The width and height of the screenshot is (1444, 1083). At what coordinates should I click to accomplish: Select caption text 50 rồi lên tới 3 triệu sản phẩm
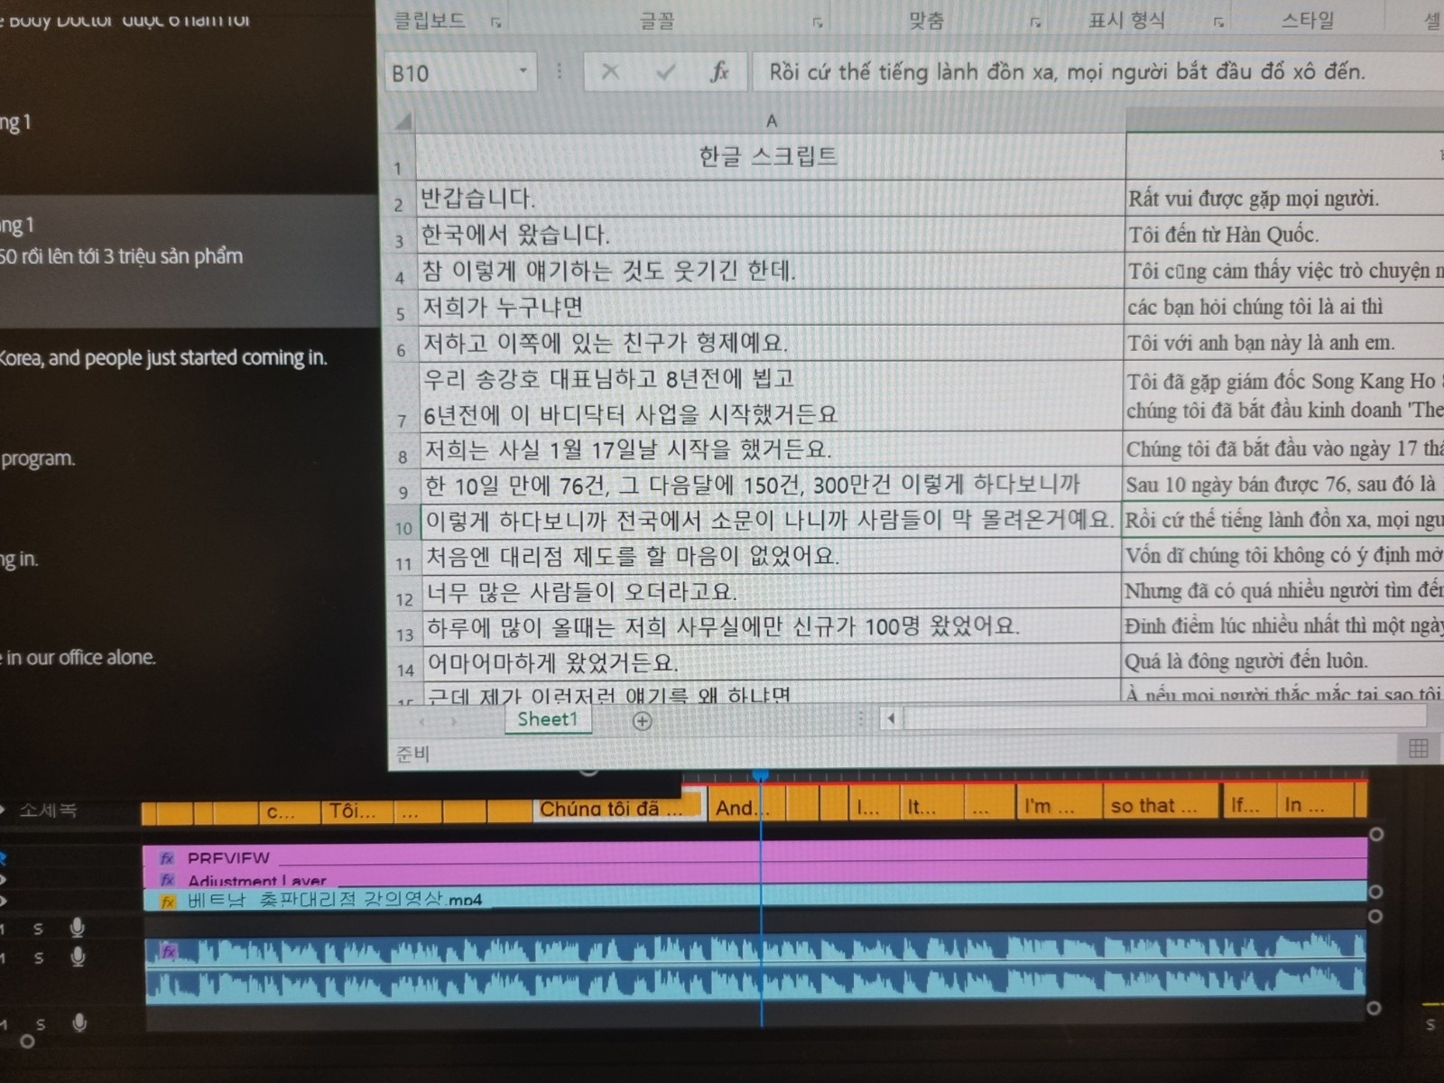pos(121,256)
